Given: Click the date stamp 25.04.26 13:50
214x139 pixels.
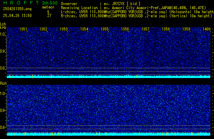Looking at the screenshot, I should pos(17,16).
